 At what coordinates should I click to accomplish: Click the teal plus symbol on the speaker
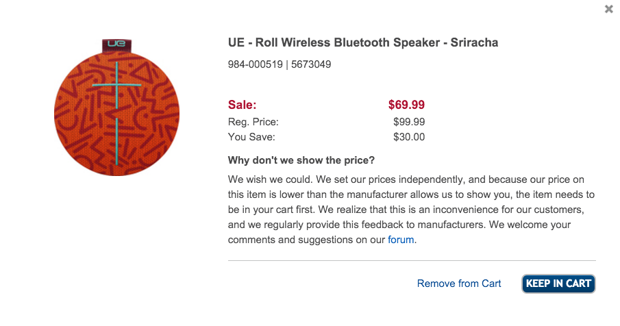(116, 85)
